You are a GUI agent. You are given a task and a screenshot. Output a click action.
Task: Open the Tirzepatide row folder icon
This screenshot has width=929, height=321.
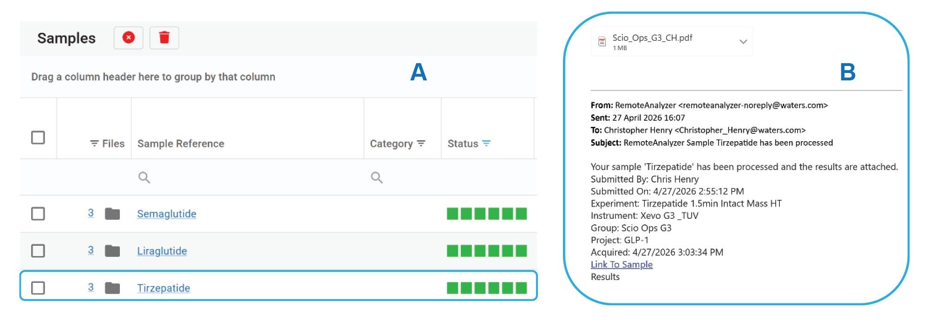(x=112, y=288)
